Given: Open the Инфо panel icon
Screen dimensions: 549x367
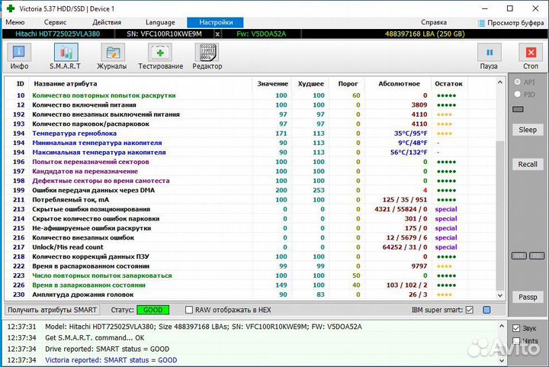Looking at the screenshot, I should (19, 53).
